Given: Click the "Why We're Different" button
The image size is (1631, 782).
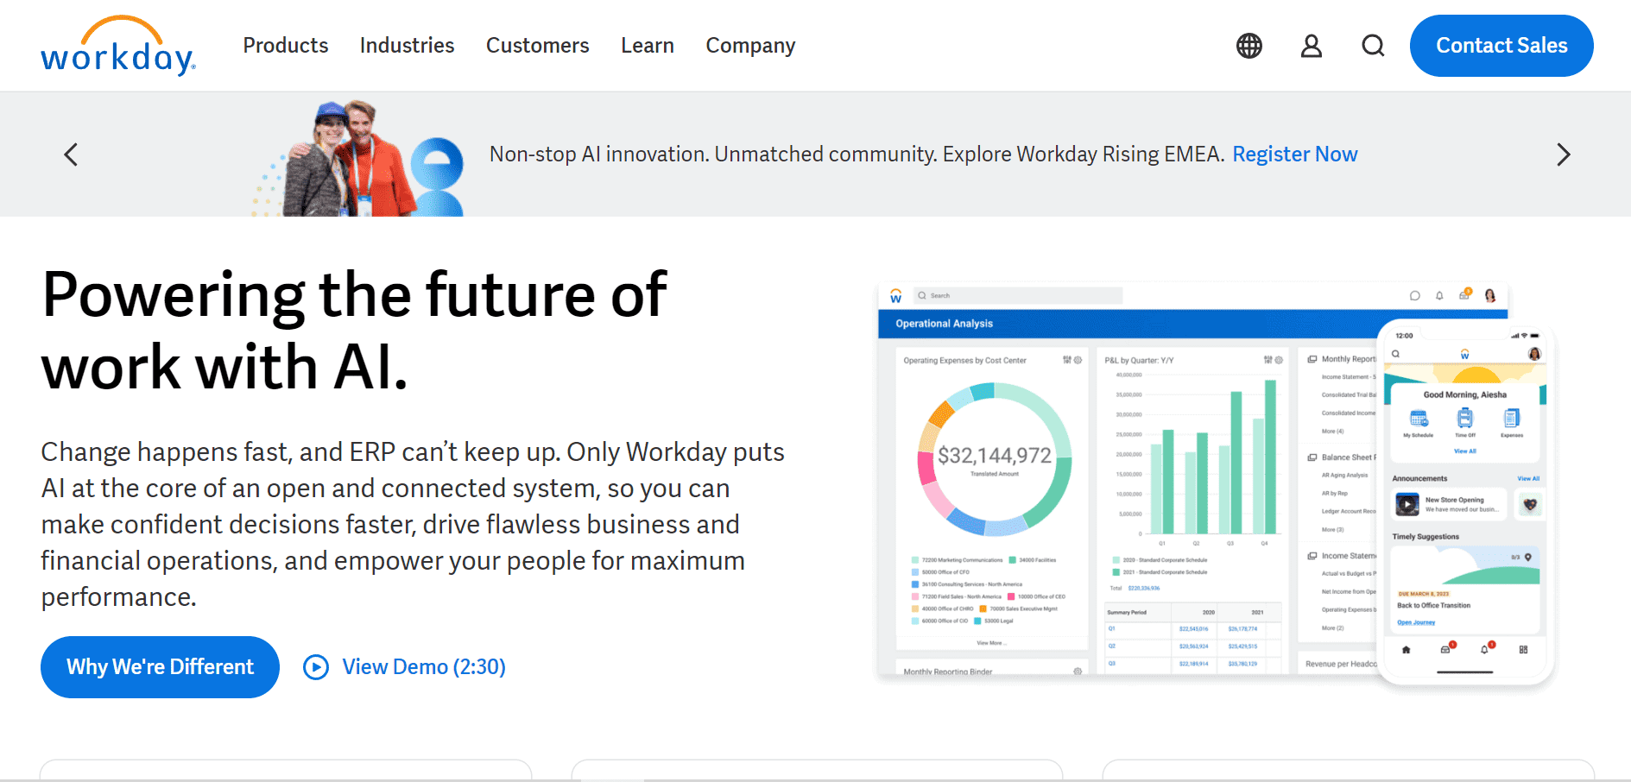Looking at the screenshot, I should point(159,666).
